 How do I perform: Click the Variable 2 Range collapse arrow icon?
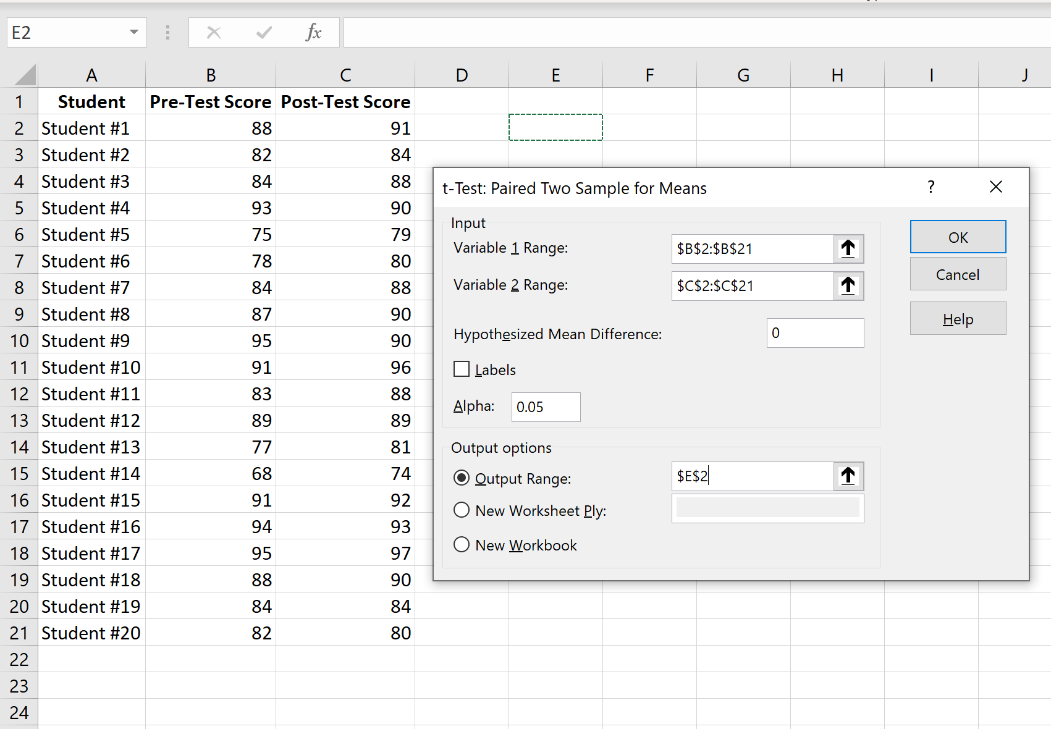(x=848, y=286)
